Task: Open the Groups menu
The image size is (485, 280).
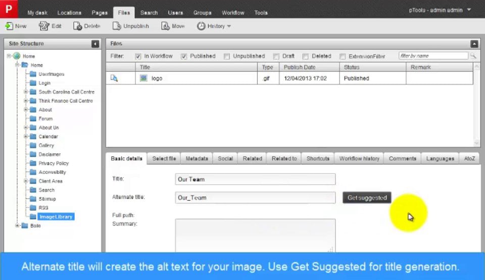Action: (x=202, y=13)
